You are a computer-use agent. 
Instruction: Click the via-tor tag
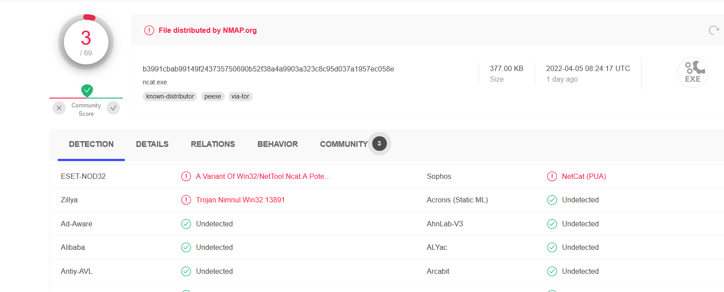[x=240, y=96]
